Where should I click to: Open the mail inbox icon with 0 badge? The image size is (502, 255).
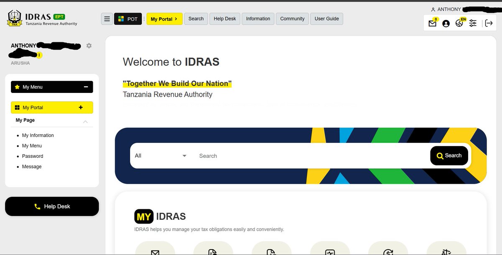pyautogui.click(x=433, y=23)
